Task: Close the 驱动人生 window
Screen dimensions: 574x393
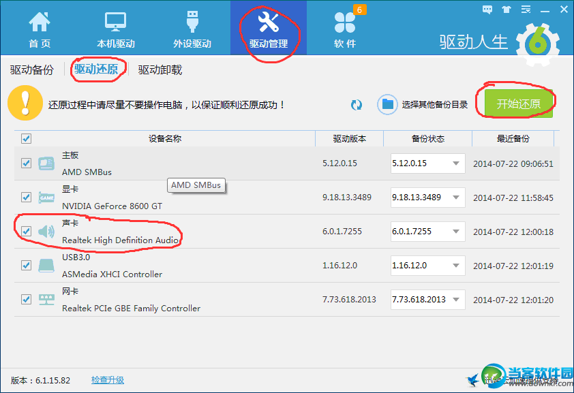Action: [x=564, y=10]
